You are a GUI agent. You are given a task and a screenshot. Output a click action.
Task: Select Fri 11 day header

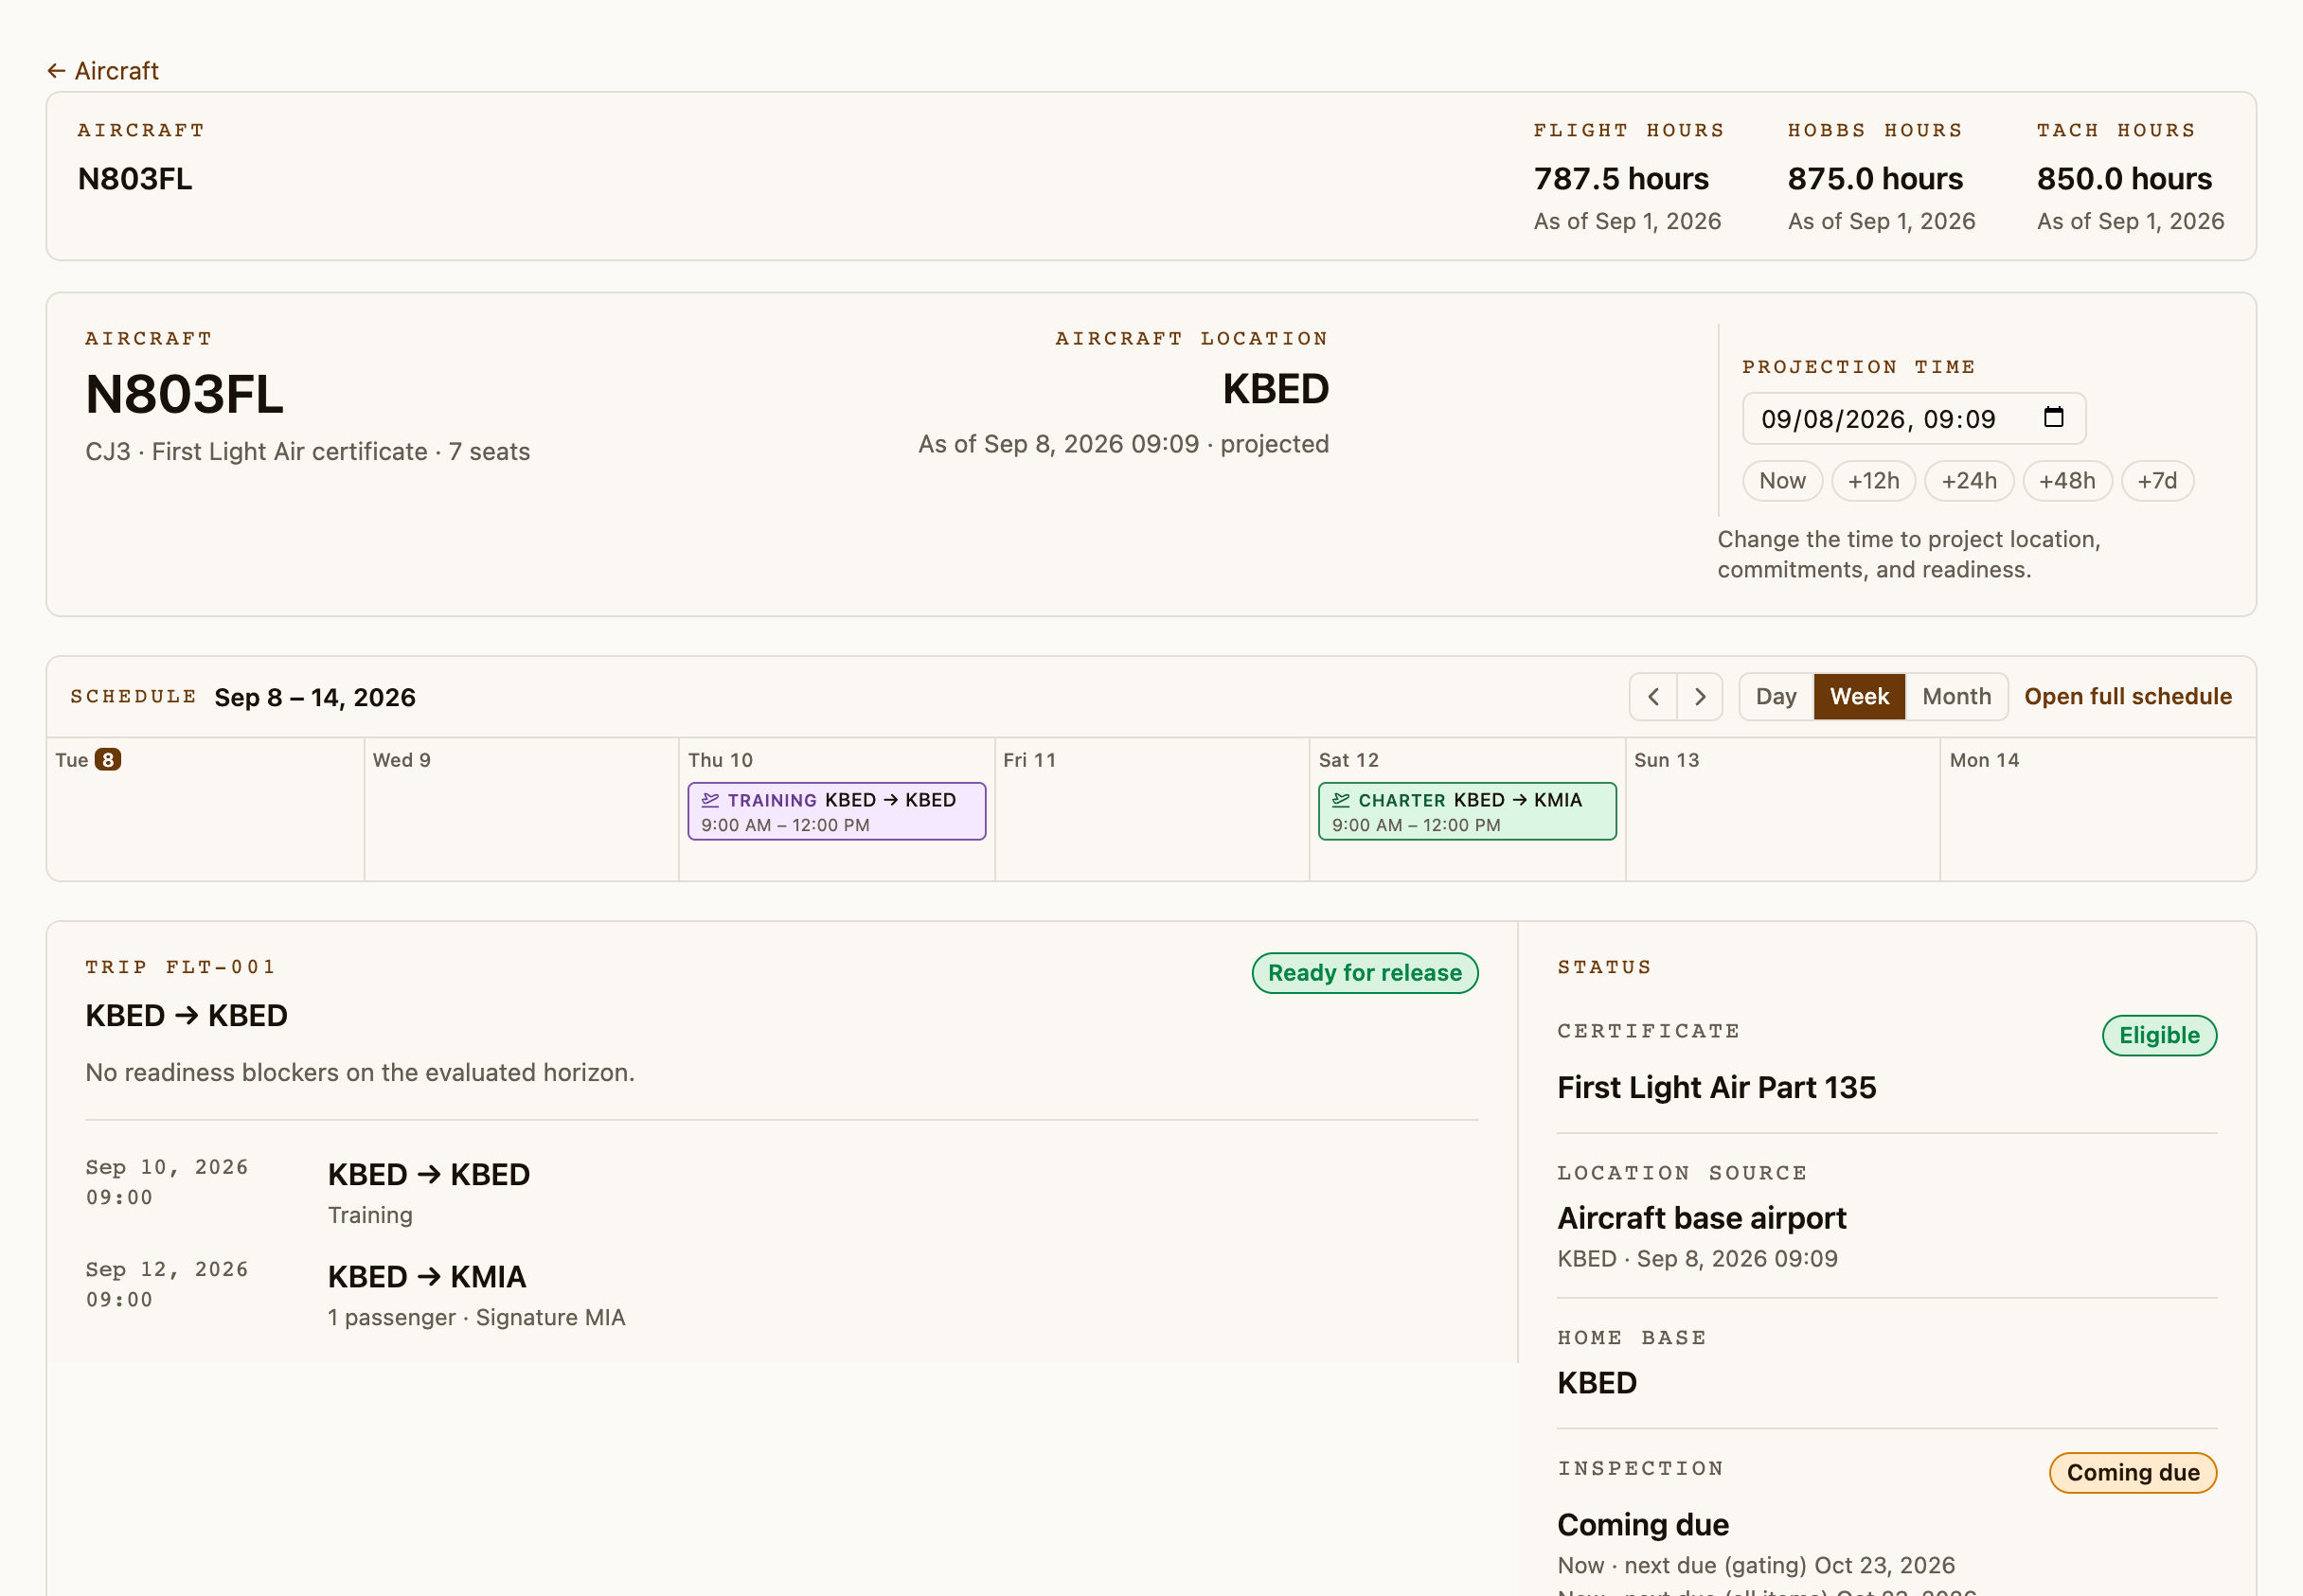tap(1029, 760)
